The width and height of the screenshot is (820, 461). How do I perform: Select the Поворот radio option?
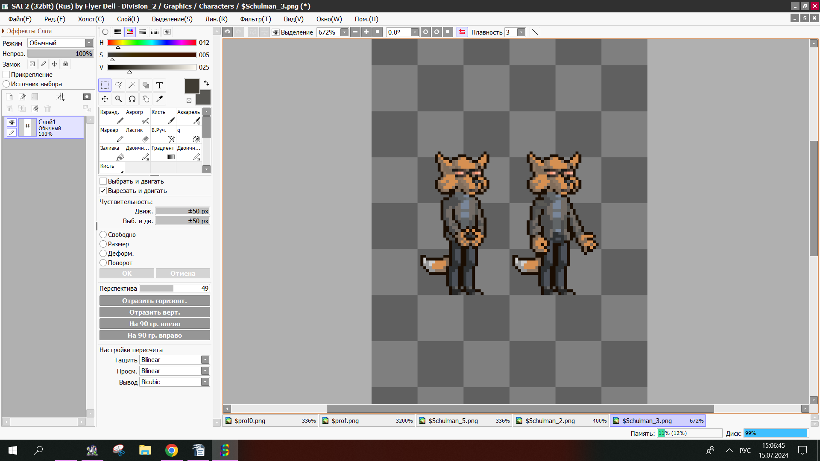[x=103, y=263]
